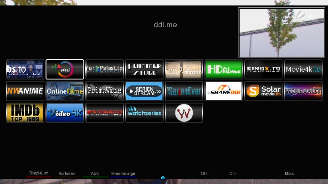Image resolution: width=328 pixels, height=184 pixels.
Task: Open the IMDb Top 1000 tile
Action: 25,113
